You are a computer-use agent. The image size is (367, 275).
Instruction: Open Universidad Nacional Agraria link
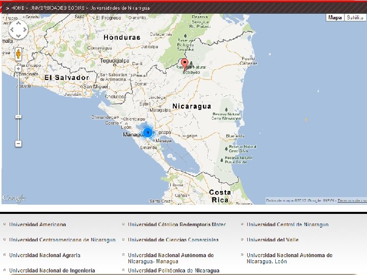45,255
